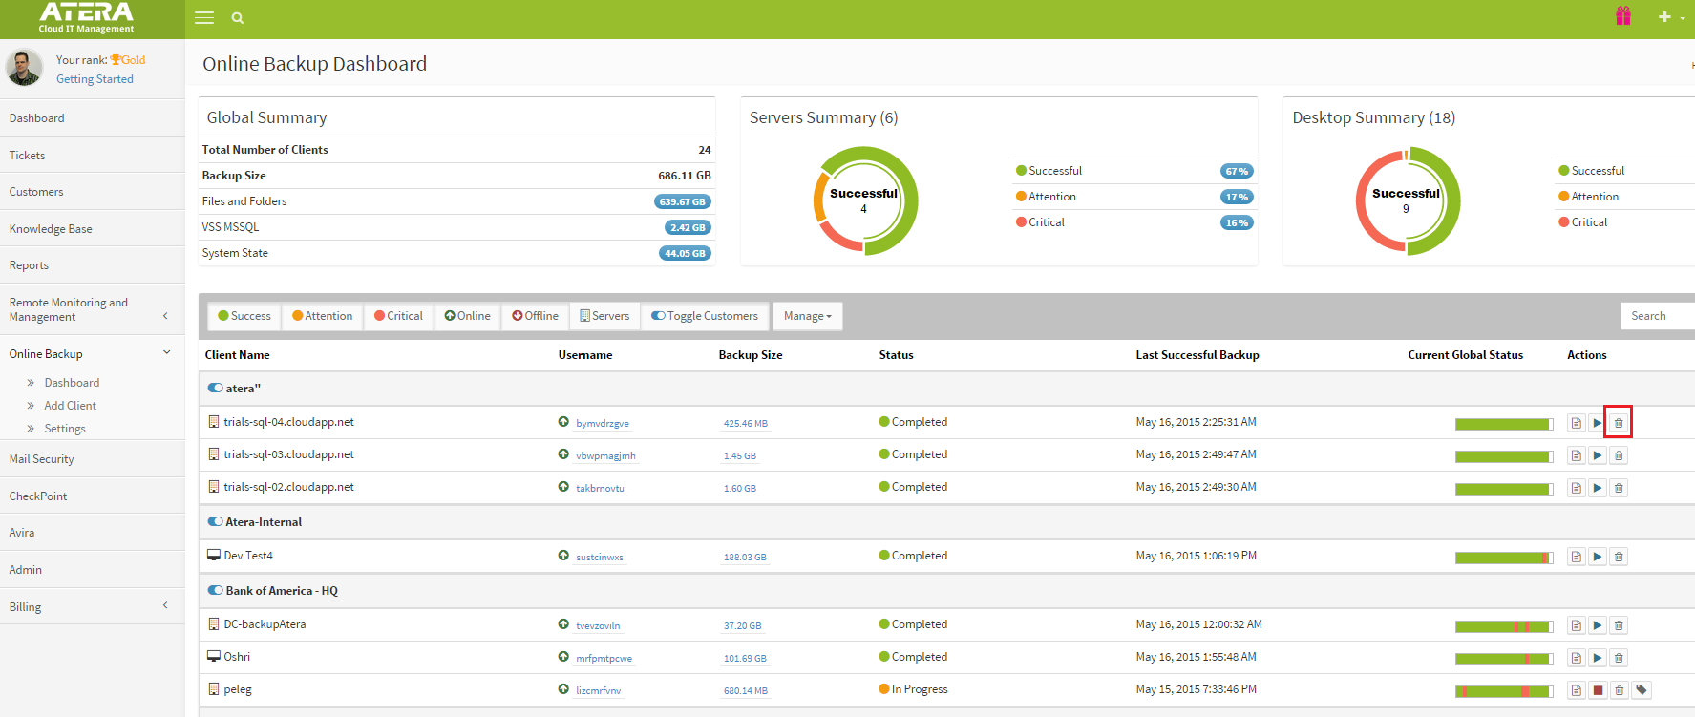This screenshot has width=1695, height=717.
Task: Toggle the Critical status filter
Action: coord(398,316)
